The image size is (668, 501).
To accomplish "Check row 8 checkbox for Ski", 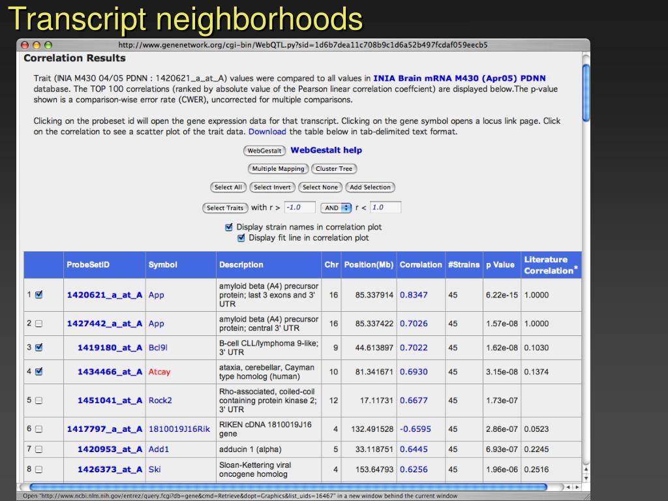I will pos(38,470).
